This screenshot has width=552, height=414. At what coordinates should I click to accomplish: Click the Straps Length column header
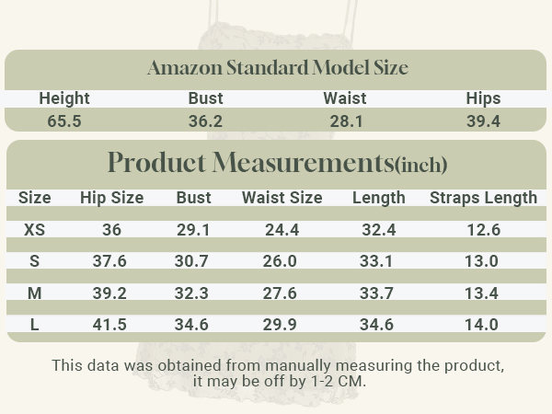tap(483, 198)
